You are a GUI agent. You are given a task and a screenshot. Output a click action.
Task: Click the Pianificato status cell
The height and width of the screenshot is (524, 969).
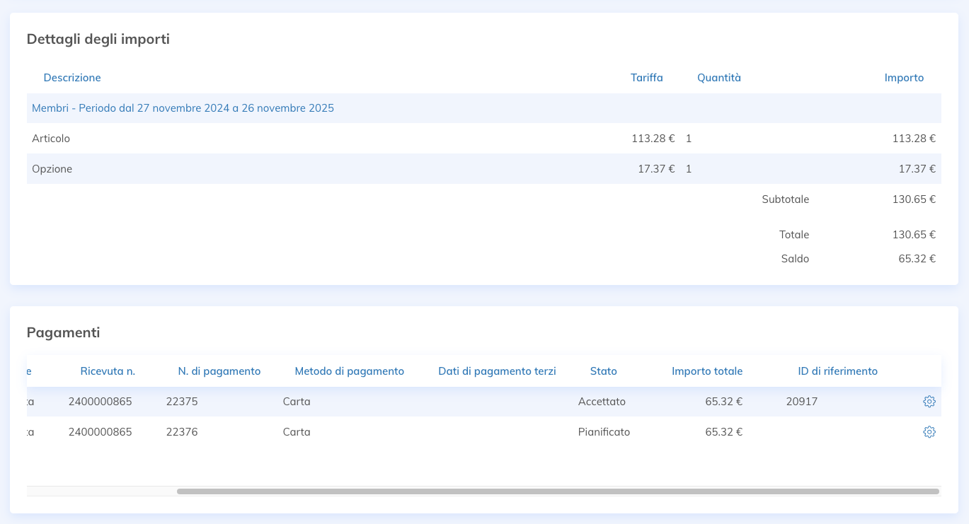(604, 432)
